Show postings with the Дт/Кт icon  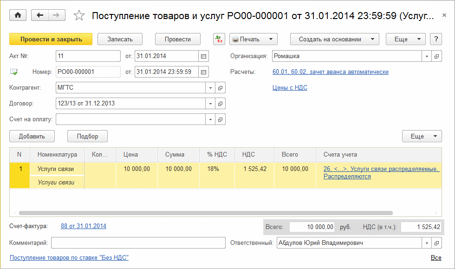click(x=219, y=39)
